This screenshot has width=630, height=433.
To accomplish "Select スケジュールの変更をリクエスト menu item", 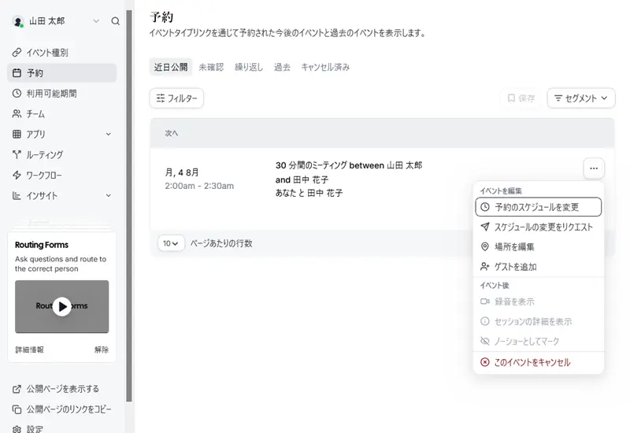I will click(539, 227).
